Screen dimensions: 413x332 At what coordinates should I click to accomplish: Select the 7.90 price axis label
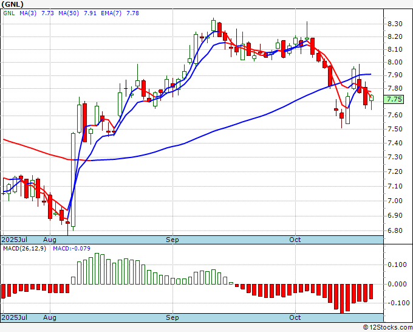395,75
